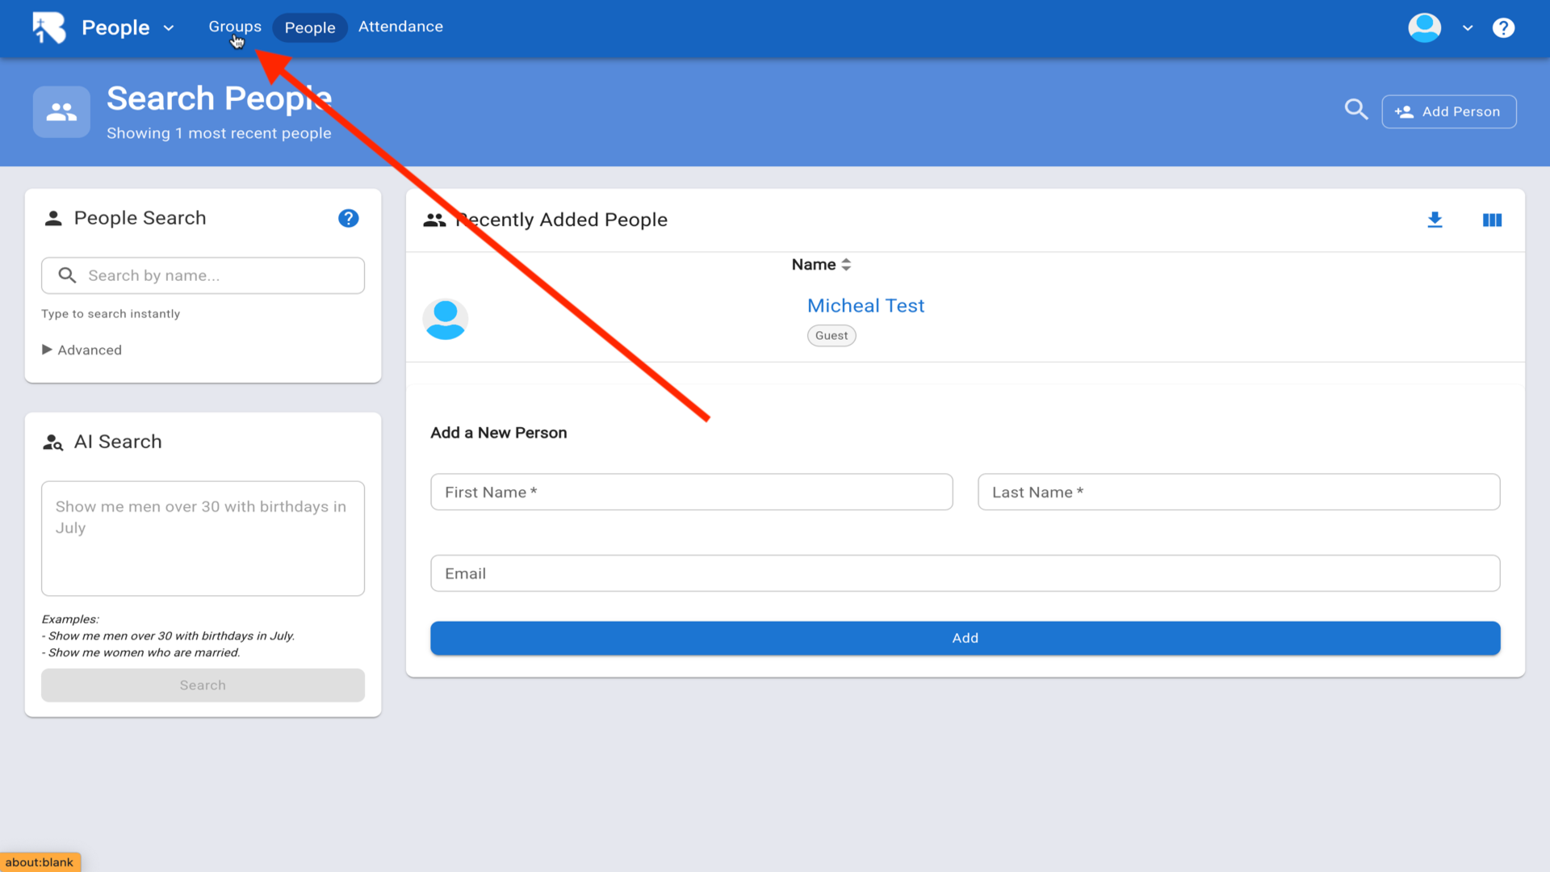Download the recently added people list
This screenshot has width=1550, height=872.
pos(1435,220)
